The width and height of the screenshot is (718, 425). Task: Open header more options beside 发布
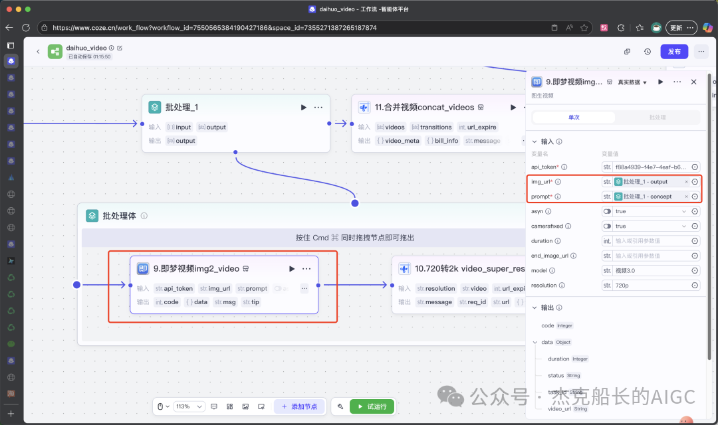[701, 52]
